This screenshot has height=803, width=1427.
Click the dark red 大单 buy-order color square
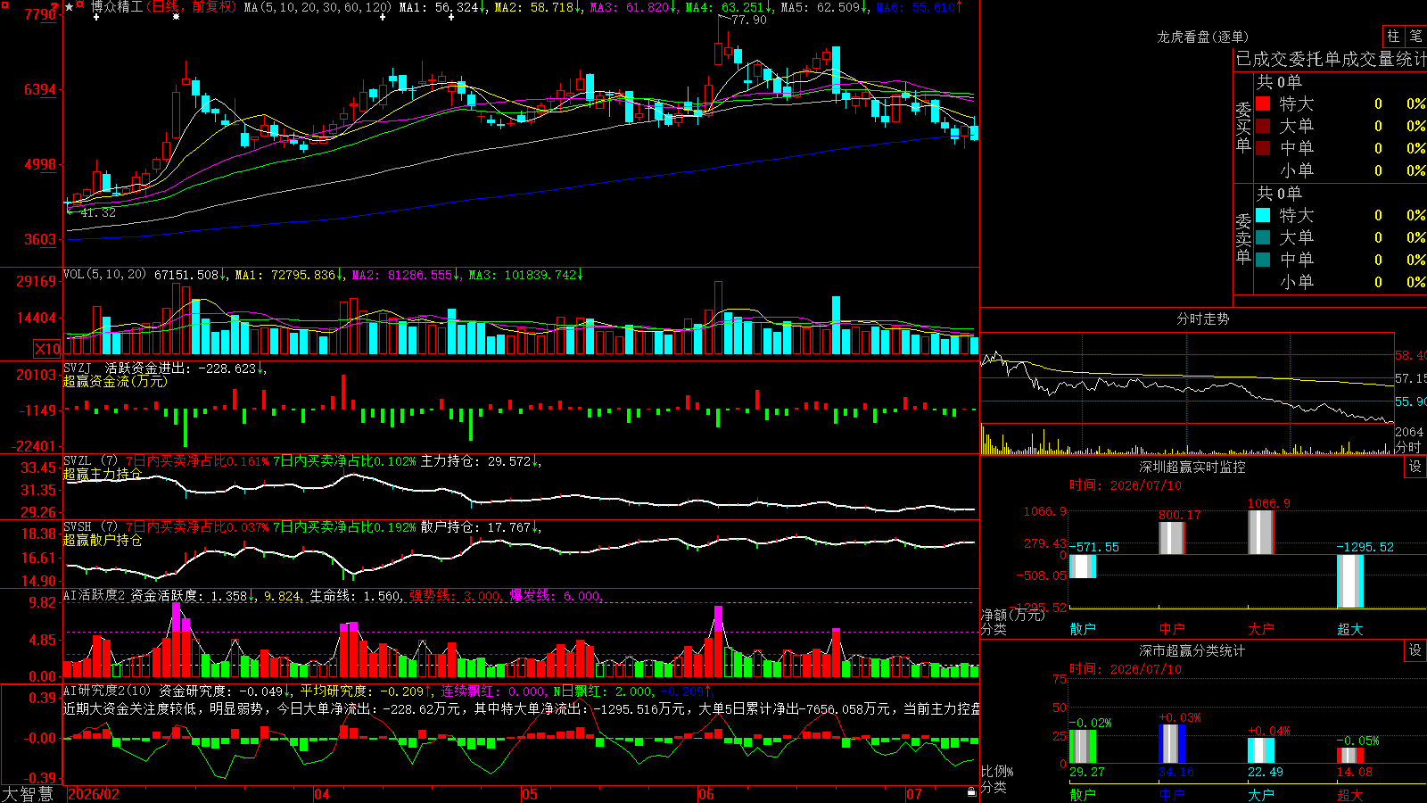1263,126
